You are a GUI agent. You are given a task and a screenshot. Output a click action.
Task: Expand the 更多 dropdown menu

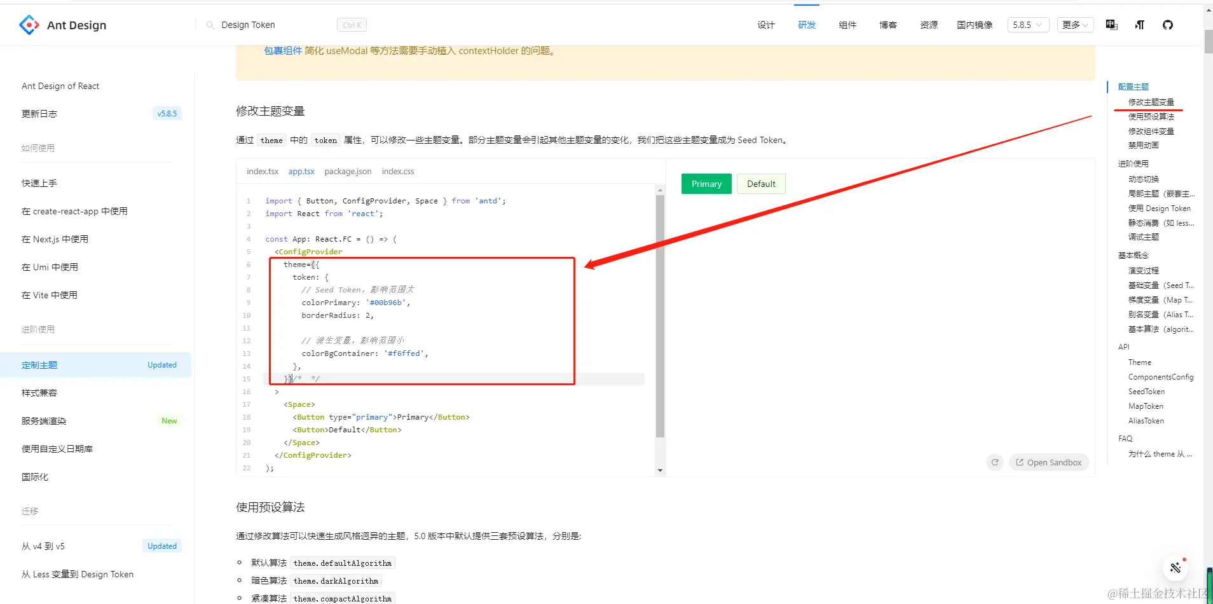click(1075, 25)
